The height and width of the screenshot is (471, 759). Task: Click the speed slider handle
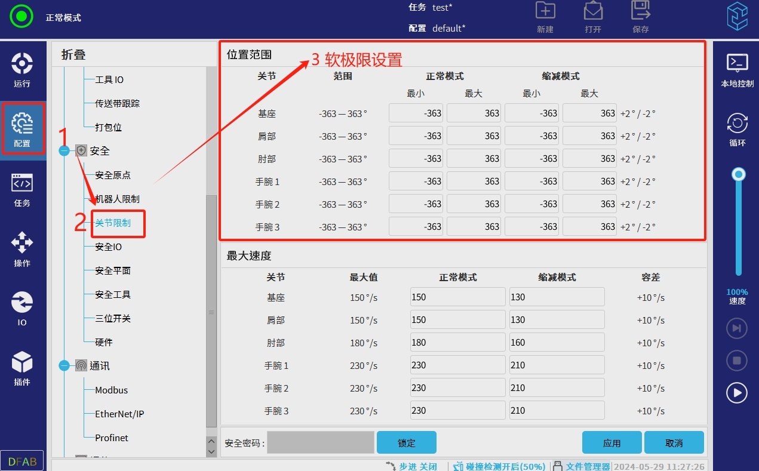point(739,174)
